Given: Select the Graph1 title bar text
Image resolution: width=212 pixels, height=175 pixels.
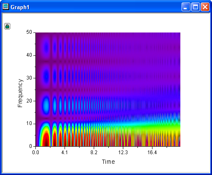Looking at the screenshot, I should [x=20, y=7].
